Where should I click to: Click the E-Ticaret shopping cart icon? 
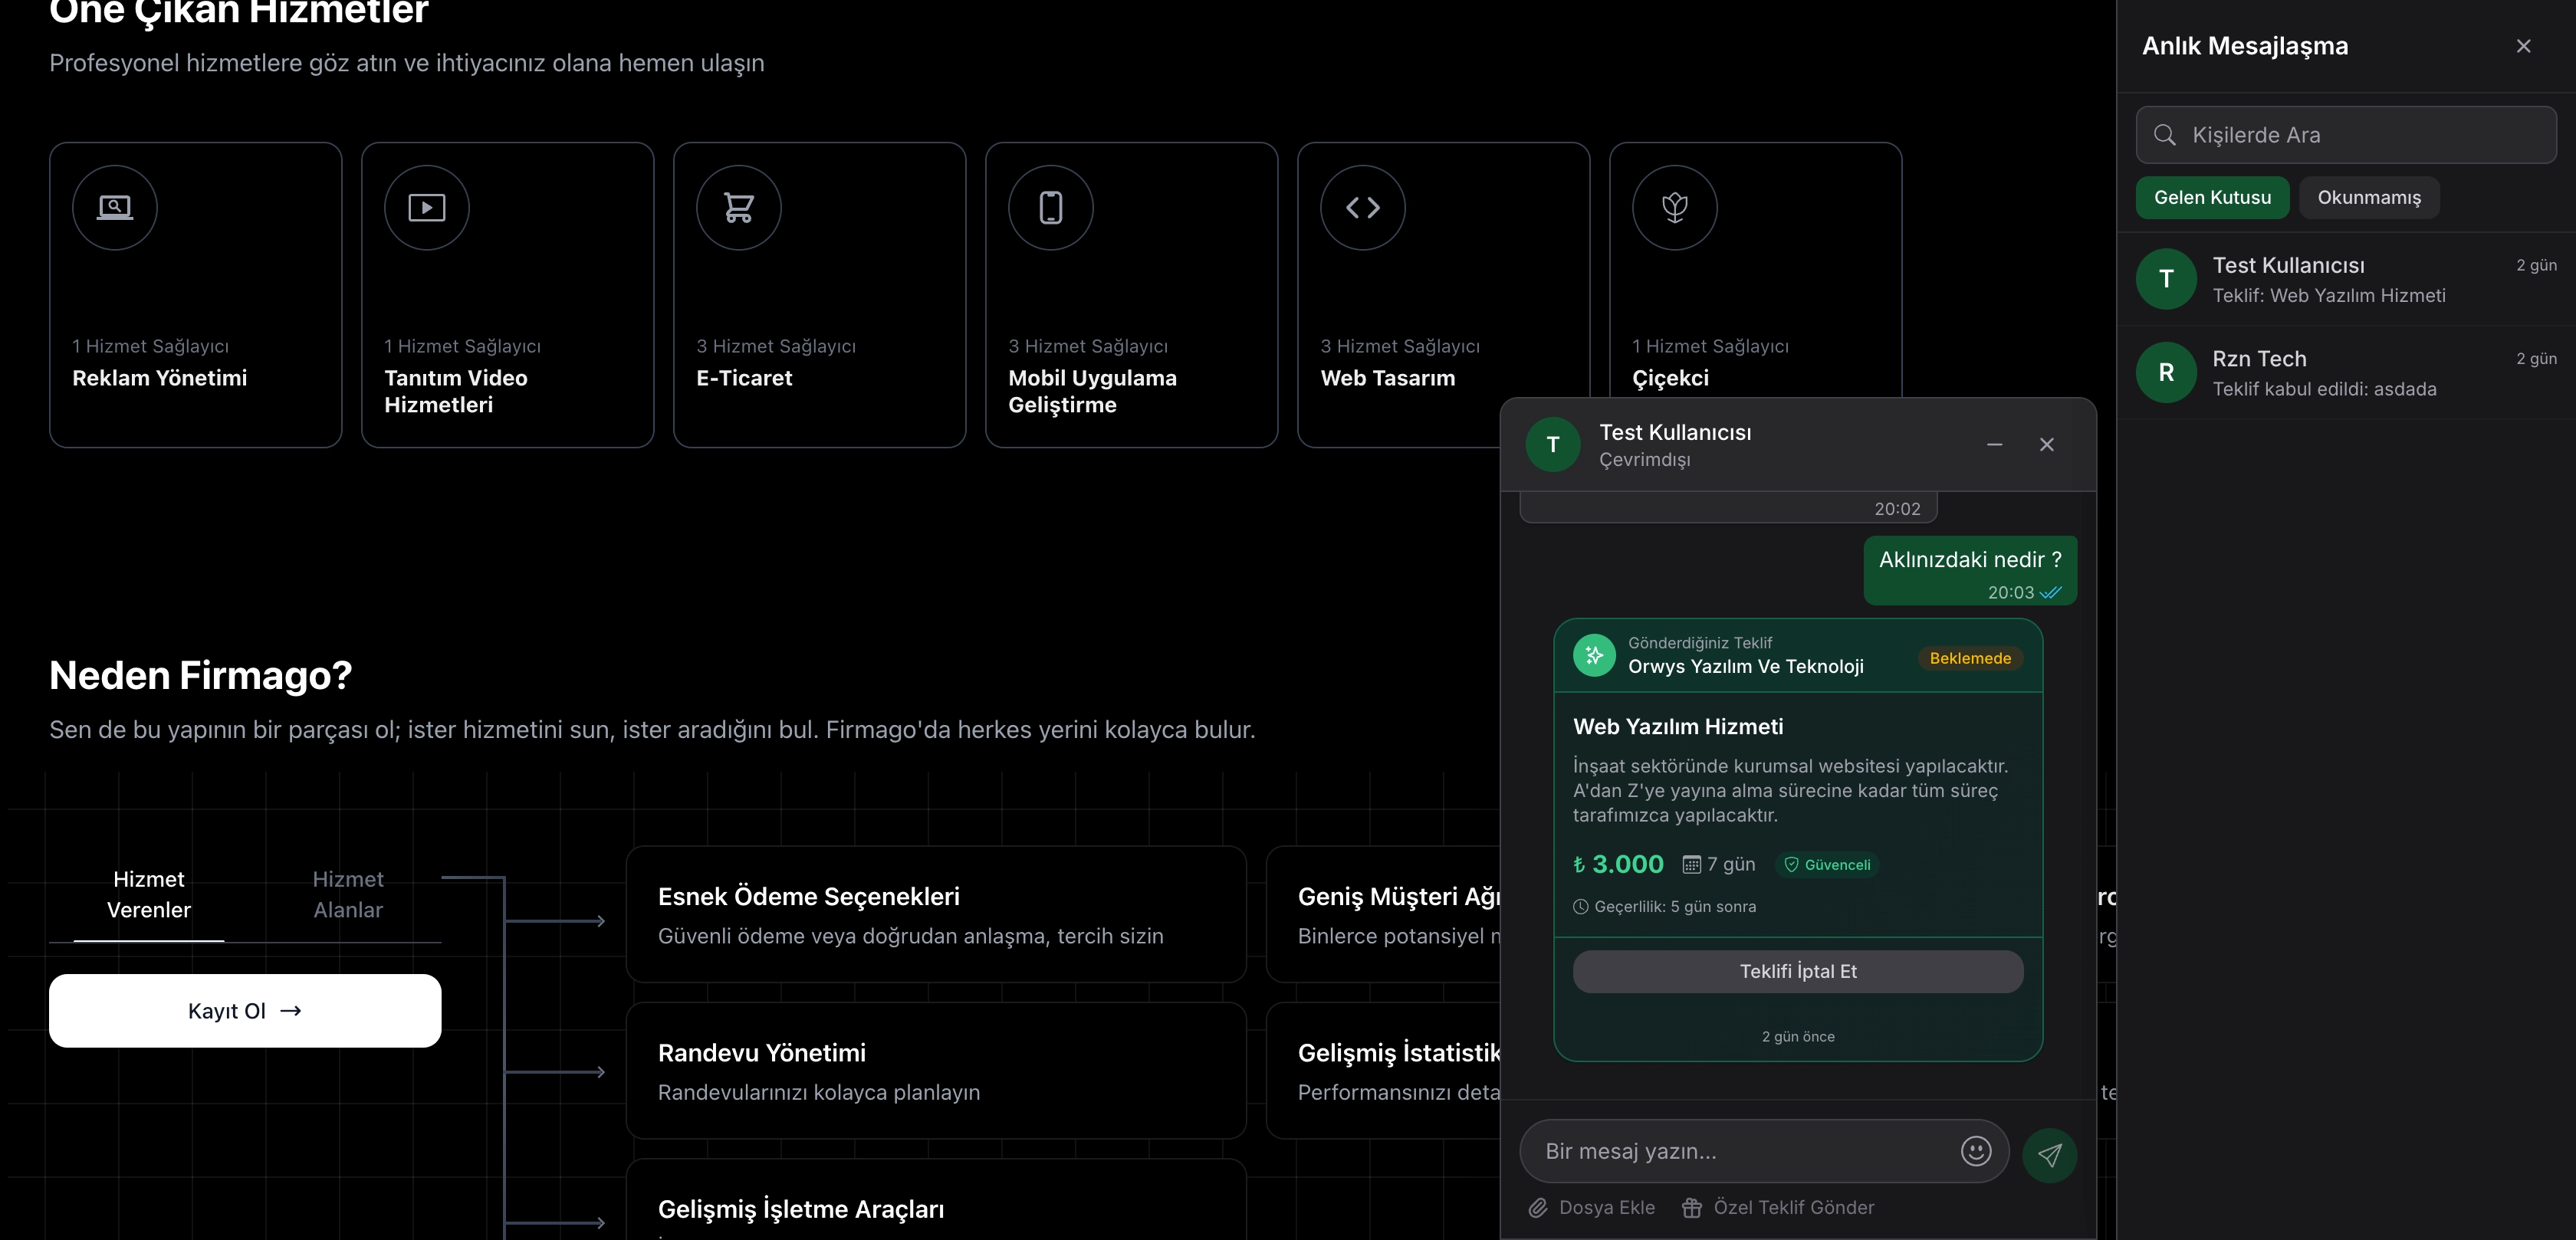[738, 207]
